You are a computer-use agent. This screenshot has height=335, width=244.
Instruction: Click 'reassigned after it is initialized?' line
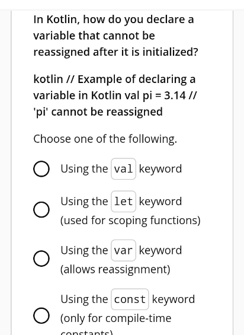click(116, 52)
